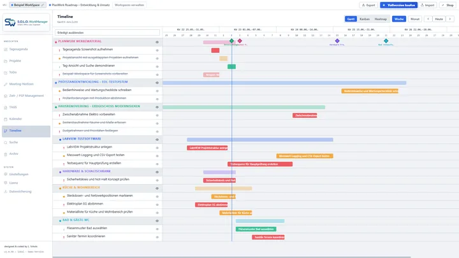
Task: Click the Timeline icon in sidebar
Action: 6,131
